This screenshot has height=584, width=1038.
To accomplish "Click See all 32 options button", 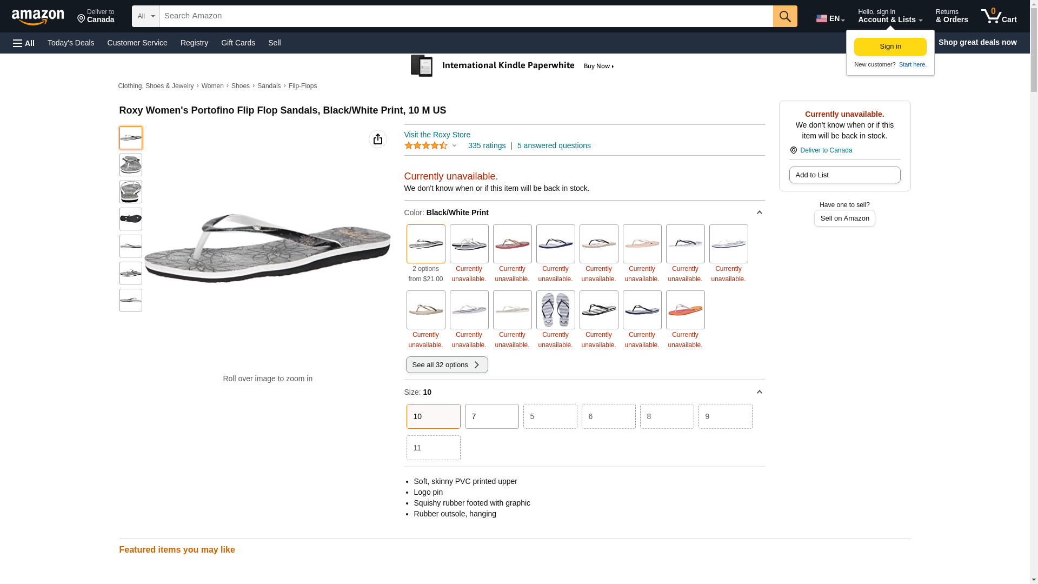I will point(447,364).
